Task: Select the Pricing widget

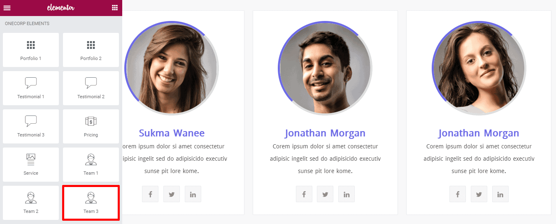Action: coord(91,126)
